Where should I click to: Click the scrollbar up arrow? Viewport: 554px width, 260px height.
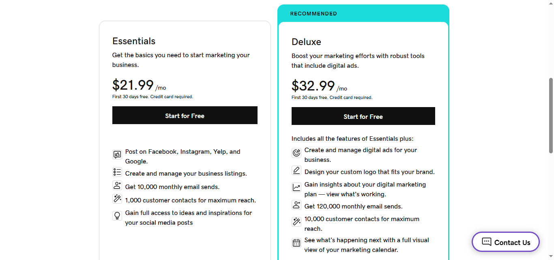click(551, 3)
